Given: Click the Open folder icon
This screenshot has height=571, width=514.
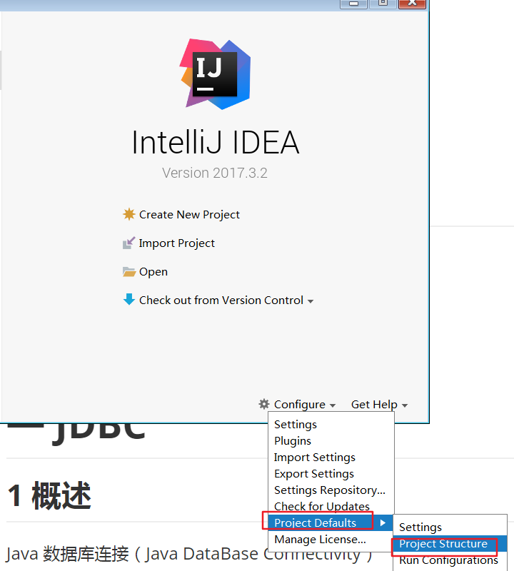Looking at the screenshot, I should 129,272.
